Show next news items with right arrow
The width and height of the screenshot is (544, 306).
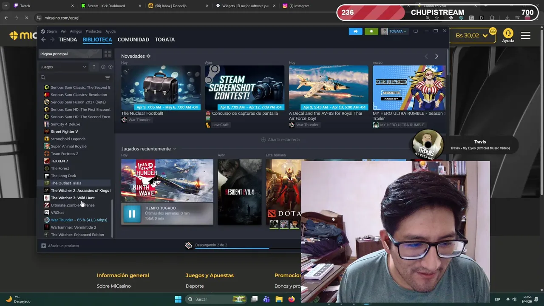pyautogui.click(x=436, y=56)
